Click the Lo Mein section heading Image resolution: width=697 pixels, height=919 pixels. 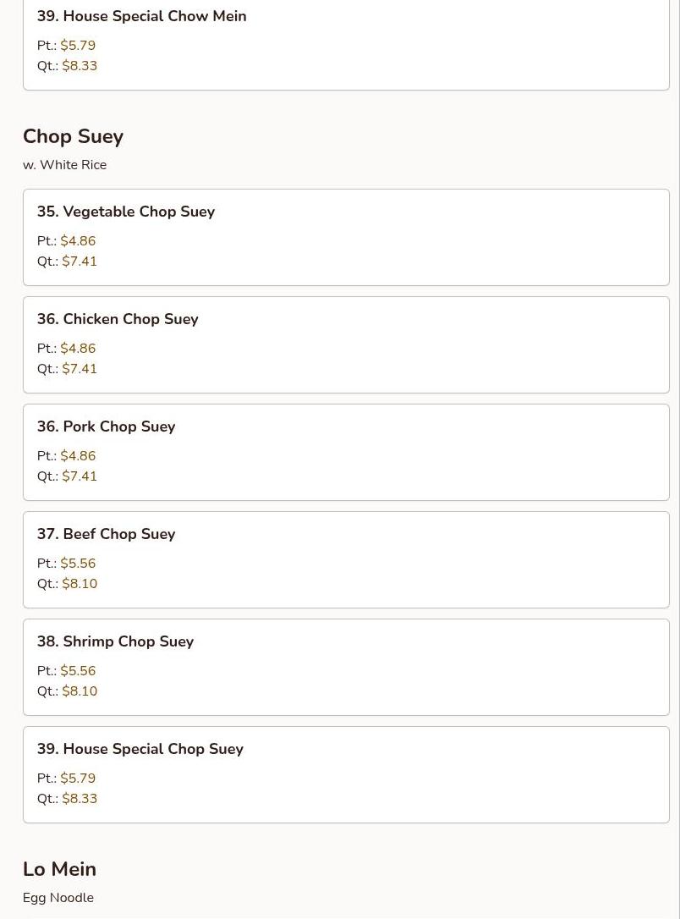coord(59,869)
